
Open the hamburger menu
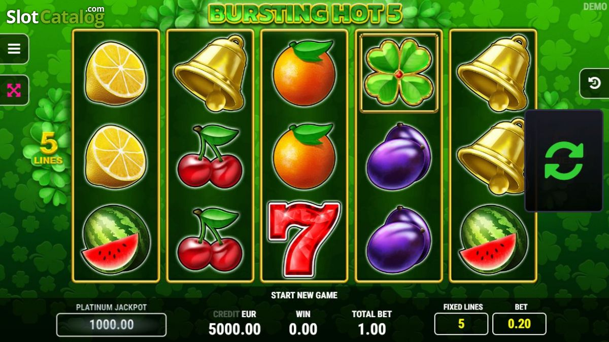click(14, 49)
